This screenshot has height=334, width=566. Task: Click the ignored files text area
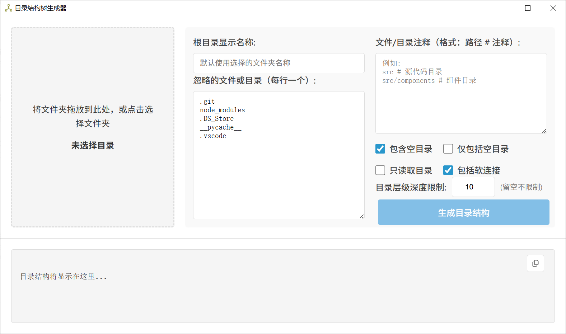[279, 155]
